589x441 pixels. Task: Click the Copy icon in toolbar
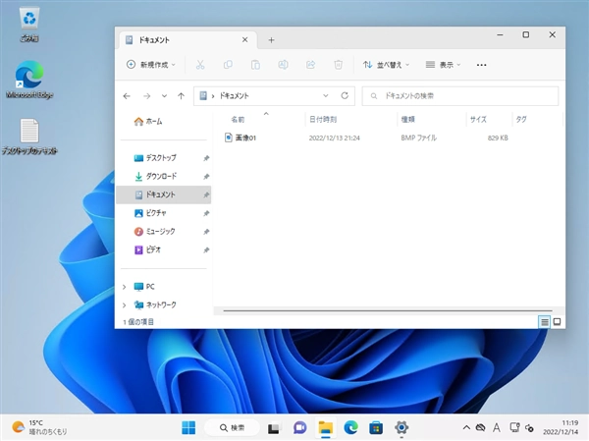coord(228,65)
